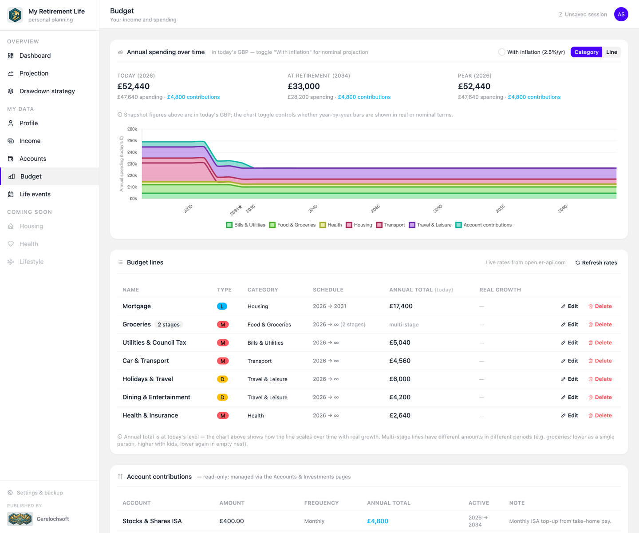Click the Projection chart icon in sidebar
The image size is (639, 533).
11,73
